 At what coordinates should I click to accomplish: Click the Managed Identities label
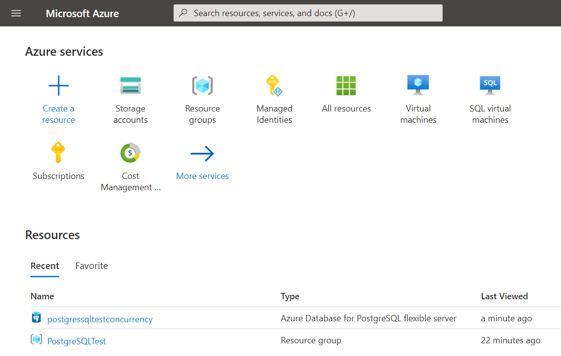pyautogui.click(x=274, y=114)
